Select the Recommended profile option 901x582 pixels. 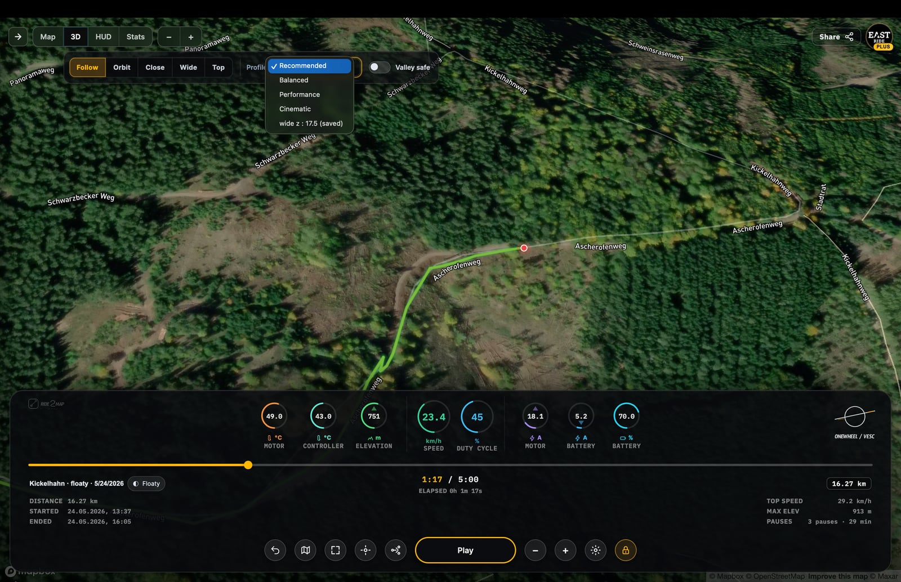click(x=310, y=66)
